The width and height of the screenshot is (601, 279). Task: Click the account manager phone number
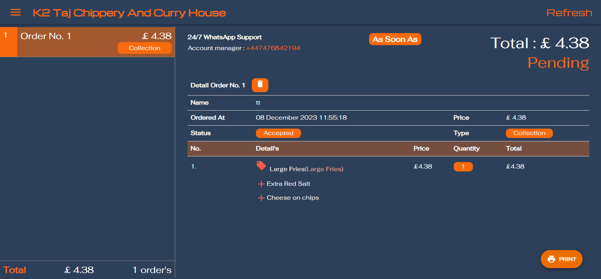(273, 48)
